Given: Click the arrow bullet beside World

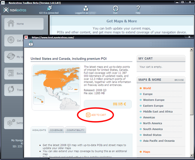Looking at the screenshot, I should click(141, 88).
